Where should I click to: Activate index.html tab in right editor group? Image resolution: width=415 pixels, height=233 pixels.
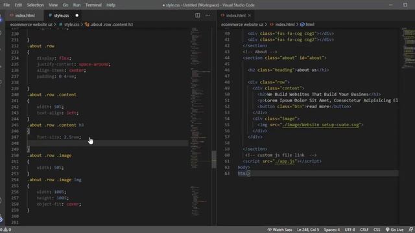tap(235, 16)
